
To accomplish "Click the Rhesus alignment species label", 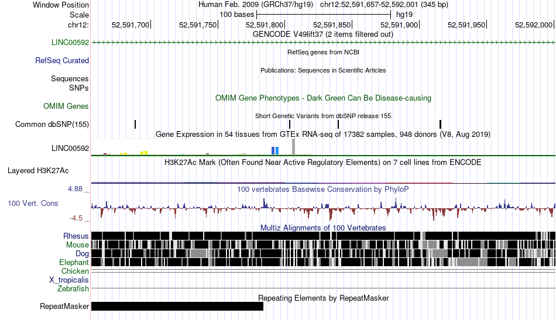I will coord(76,236).
